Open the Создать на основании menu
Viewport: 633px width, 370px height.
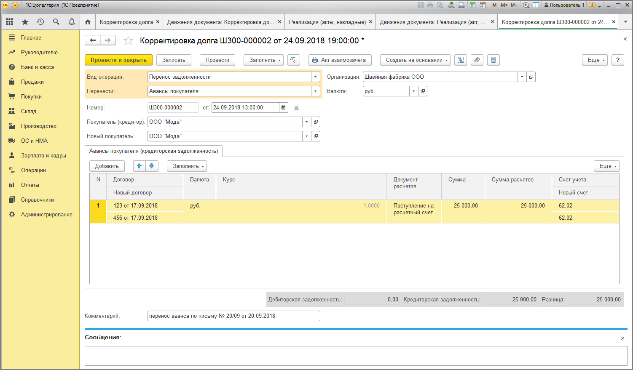415,60
